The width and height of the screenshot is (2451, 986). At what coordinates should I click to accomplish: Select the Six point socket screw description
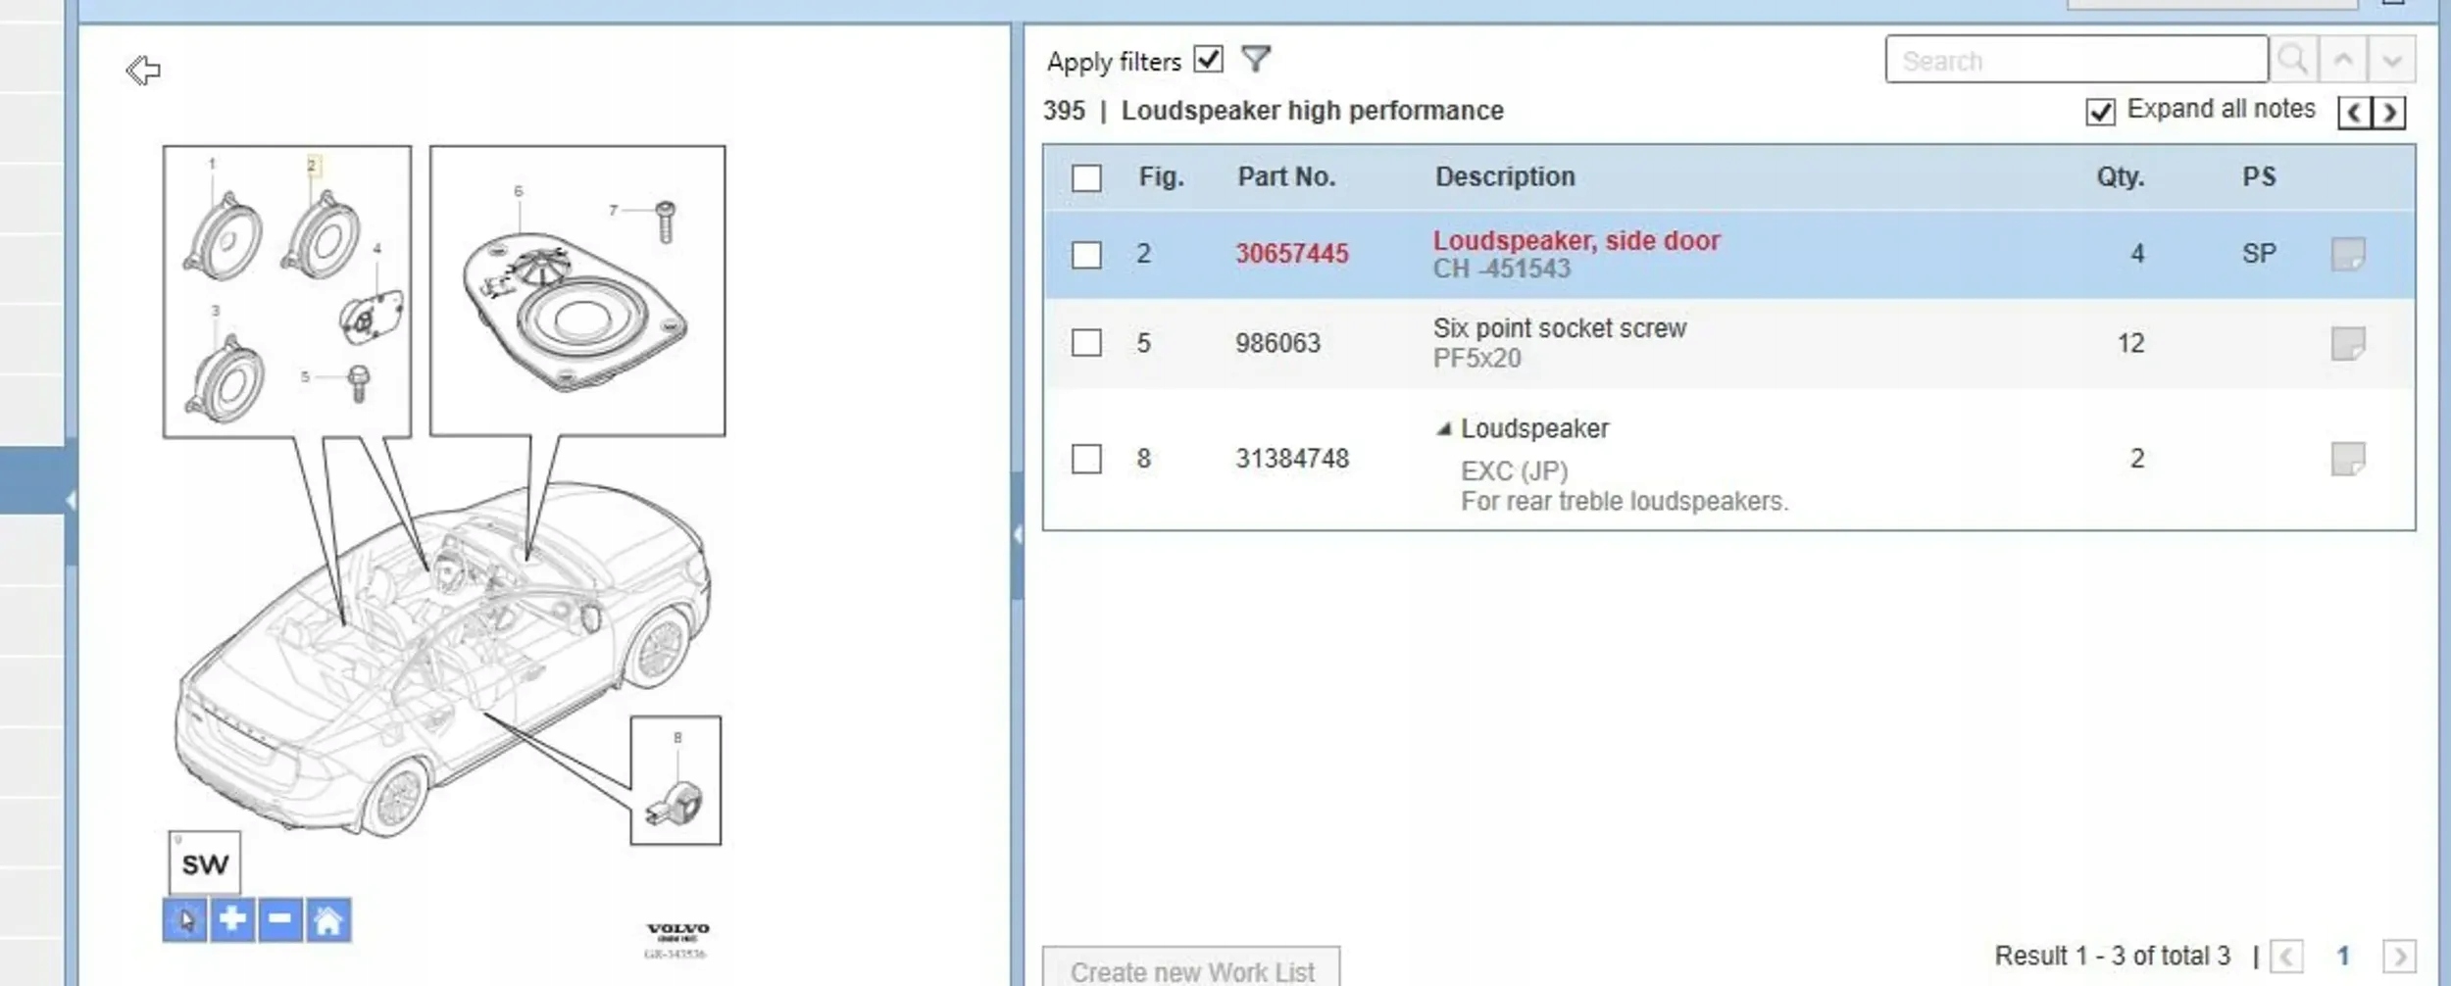pyautogui.click(x=1560, y=328)
